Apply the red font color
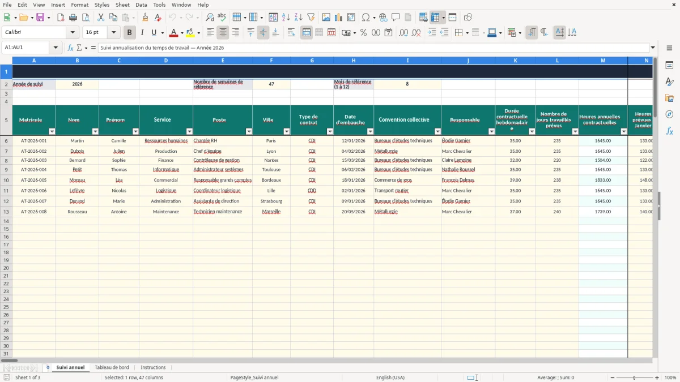 (173, 33)
